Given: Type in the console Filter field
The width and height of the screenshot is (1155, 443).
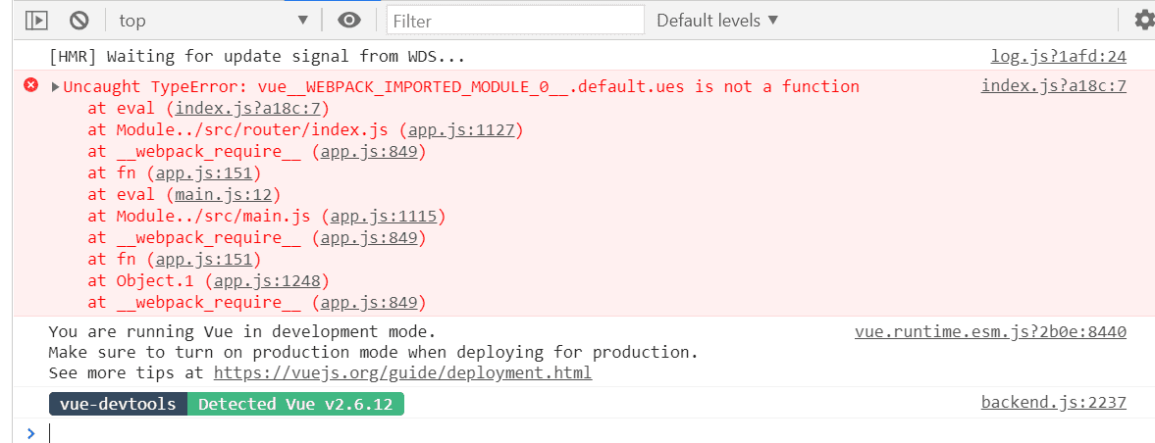Looking at the screenshot, I should 515,20.
